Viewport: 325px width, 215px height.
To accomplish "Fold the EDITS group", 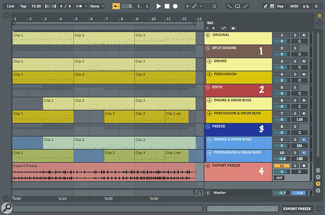I will click(x=208, y=87).
